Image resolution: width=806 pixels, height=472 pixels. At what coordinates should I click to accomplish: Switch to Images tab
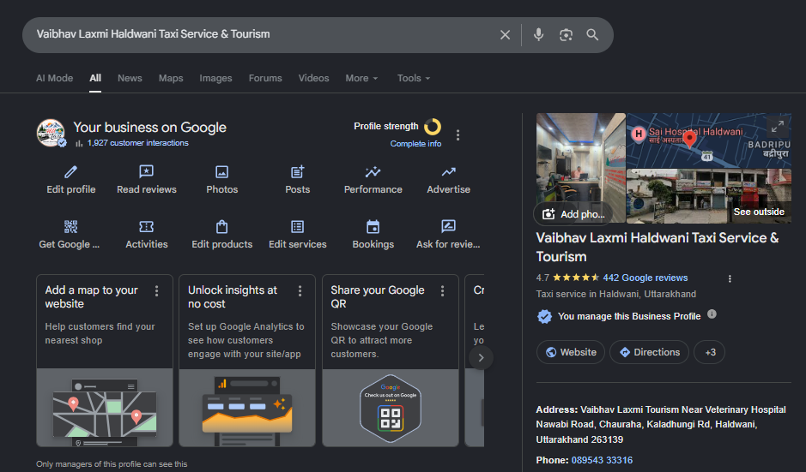[x=216, y=78]
